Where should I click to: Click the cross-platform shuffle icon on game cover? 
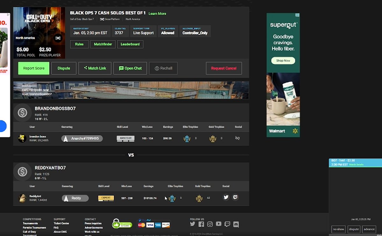click(x=58, y=38)
